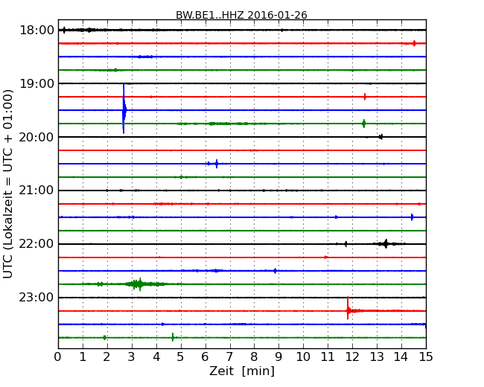Click x-axis tick label 3

(x=132, y=356)
